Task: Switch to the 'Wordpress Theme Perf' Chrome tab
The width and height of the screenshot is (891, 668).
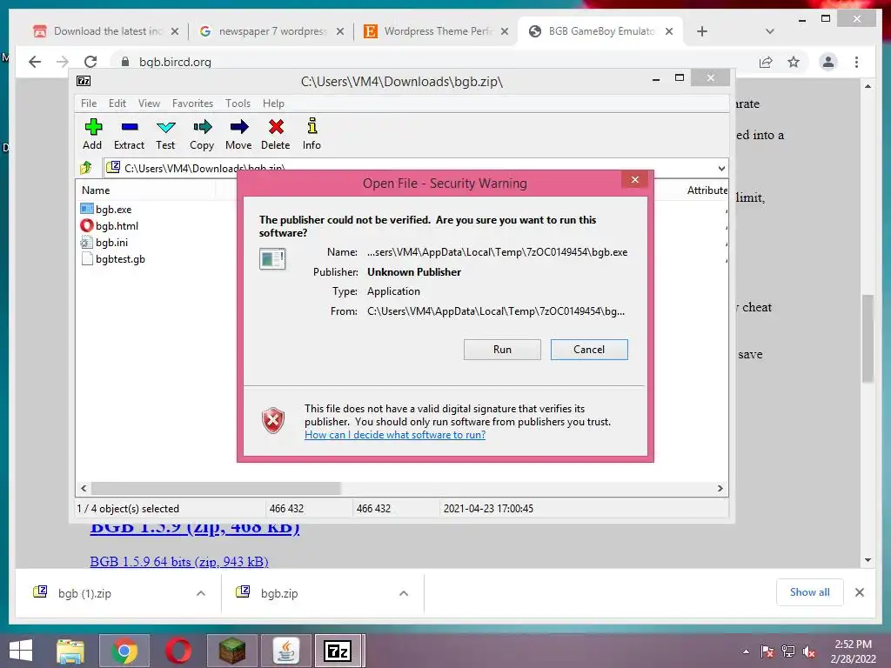Action: click(x=438, y=31)
